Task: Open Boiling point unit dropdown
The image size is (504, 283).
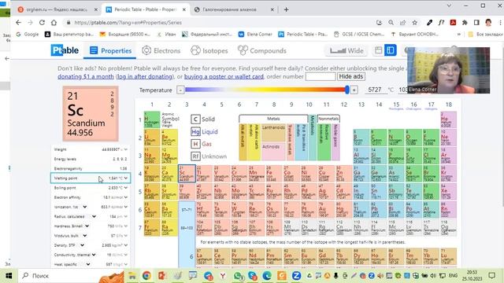Action: pos(126,188)
